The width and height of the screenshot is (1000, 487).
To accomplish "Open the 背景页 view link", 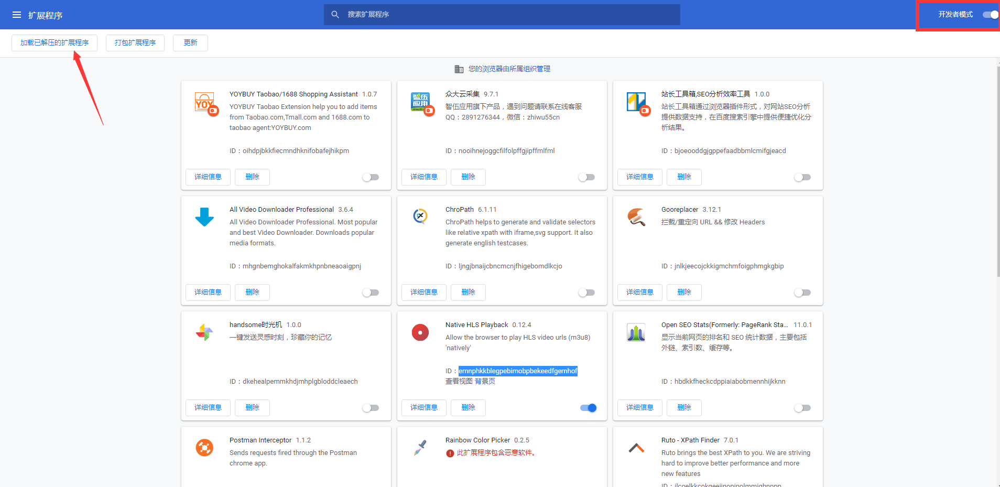I will 485,382.
